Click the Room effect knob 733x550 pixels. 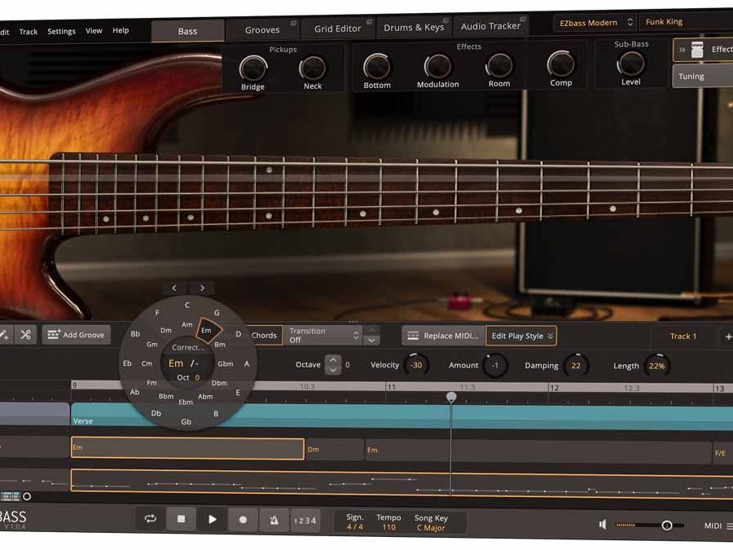499,65
